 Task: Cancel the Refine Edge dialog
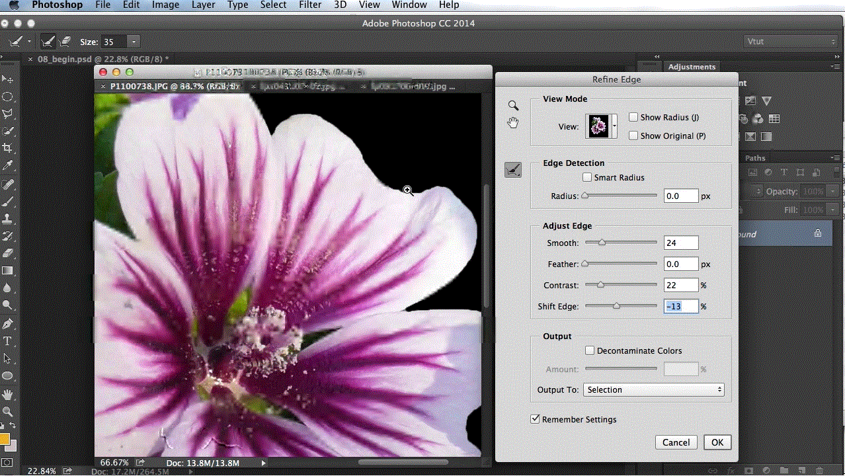(x=676, y=442)
